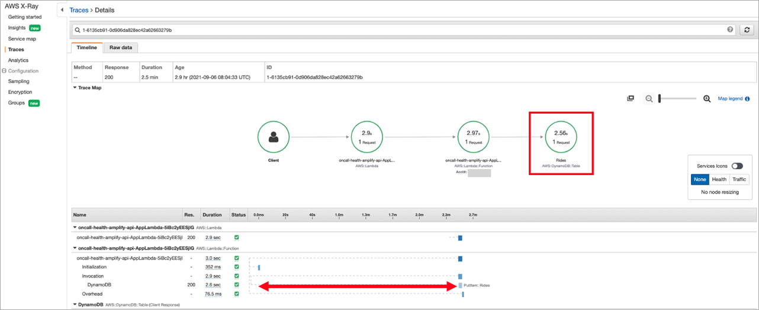The width and height of the screenshot is (759, 310).
Task: Select the Overhead subsegment row name
Action: 92,293
